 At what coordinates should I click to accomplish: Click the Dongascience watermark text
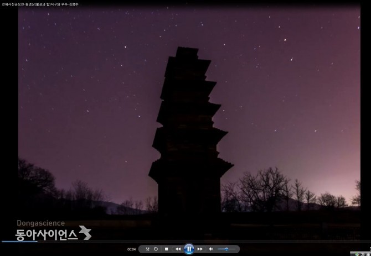point(40,223)
